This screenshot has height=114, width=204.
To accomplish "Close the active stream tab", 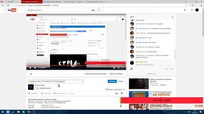I will 41,2.
